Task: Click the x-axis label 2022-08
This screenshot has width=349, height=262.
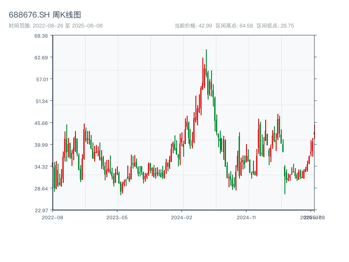Action: [52, 217]
